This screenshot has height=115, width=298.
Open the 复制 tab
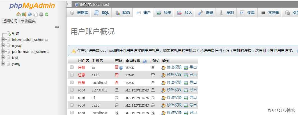click(x=226, y=13)
